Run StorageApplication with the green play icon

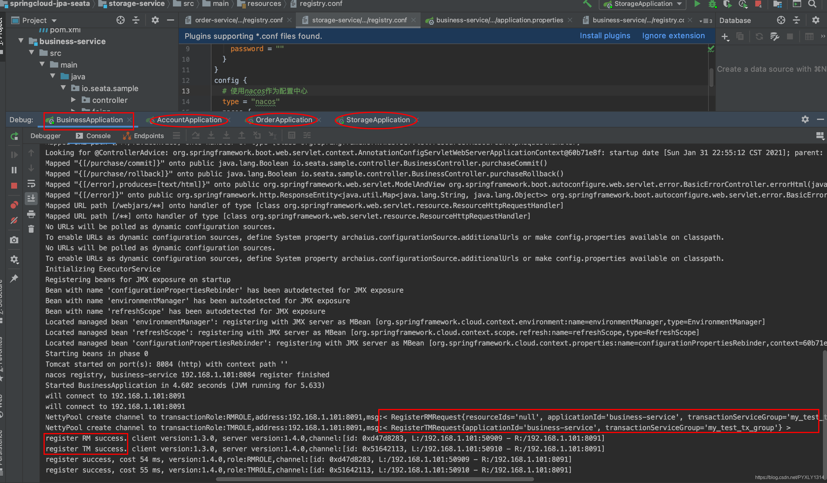coord(697,4)
